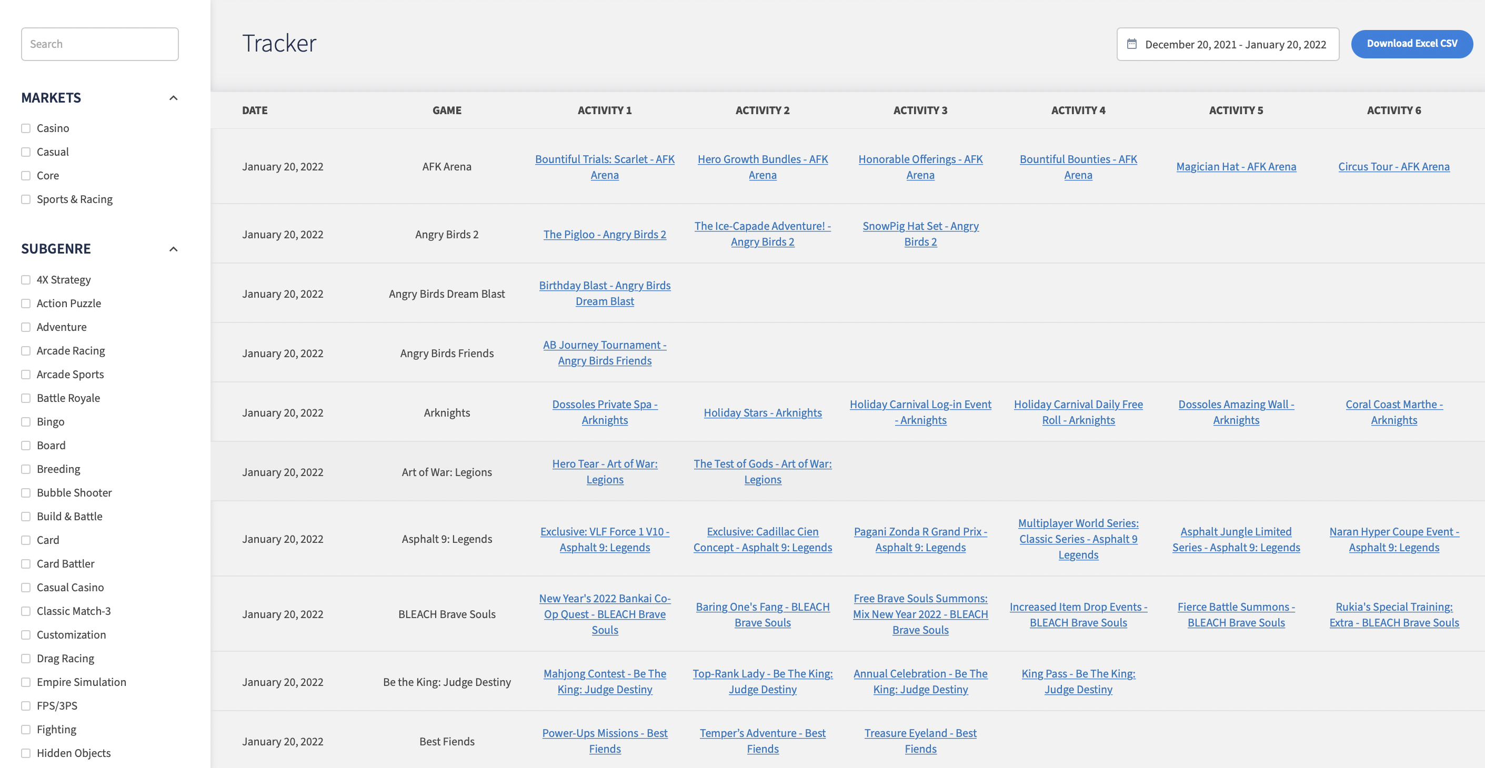Check the Bubble Shooter checkbox
Viewport: 1485px width, 768px height.
(26, 492)
